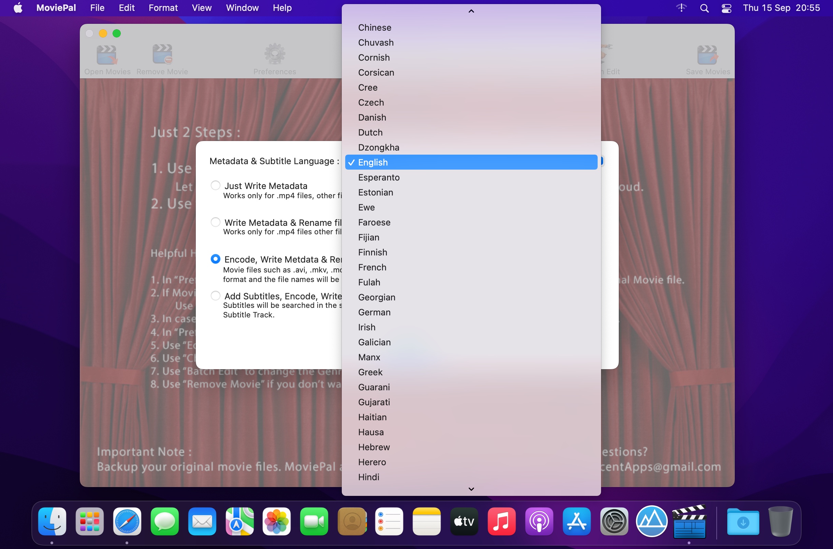Choose French from language list
The height and width of the screenshot is (549, 833).
click(x=471, y=267)
